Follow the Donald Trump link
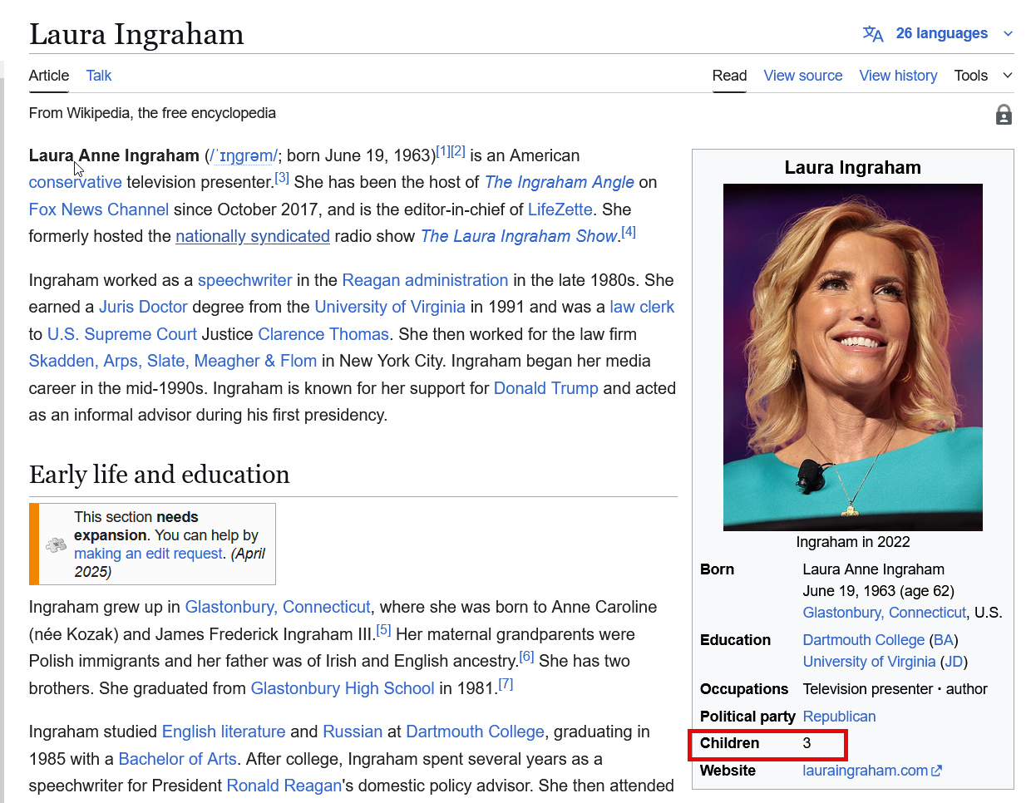The image size is (1031, 803). coord(546,388)
